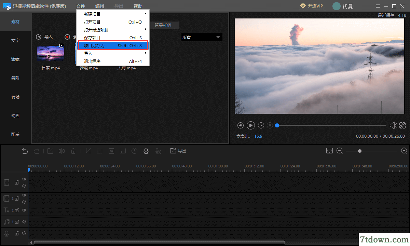Change the 16:9 aspect ratio
The height and width of the screenshot is (246, 410).
click(258, 136)
